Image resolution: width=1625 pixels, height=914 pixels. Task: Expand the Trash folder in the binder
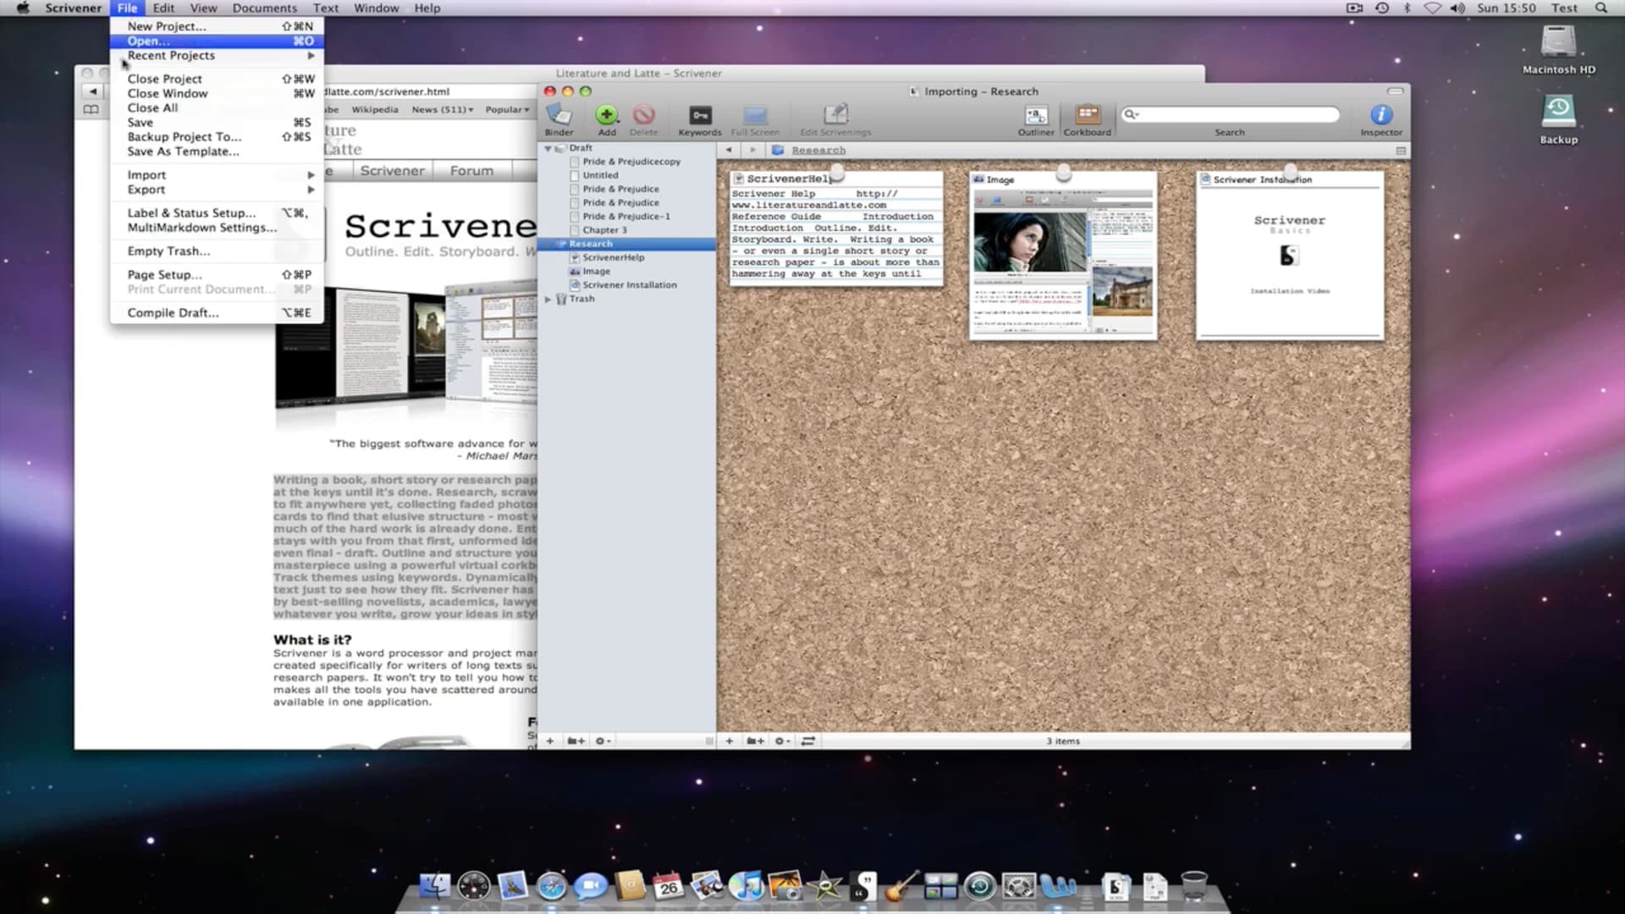(x=548, y=299)
